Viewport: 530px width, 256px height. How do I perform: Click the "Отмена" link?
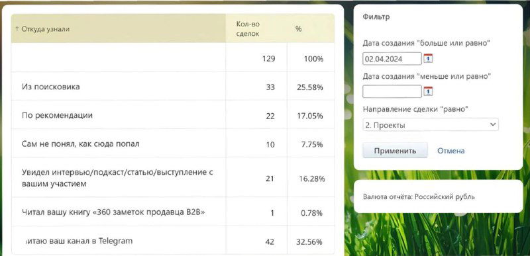[451, 151]
